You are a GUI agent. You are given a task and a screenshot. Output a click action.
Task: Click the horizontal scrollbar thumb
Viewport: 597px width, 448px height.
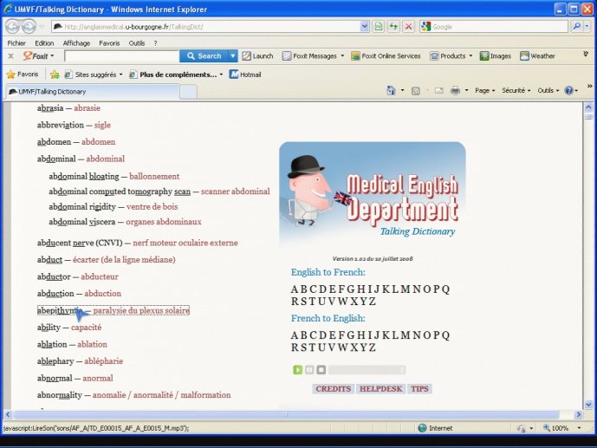(x=286, y=414)
